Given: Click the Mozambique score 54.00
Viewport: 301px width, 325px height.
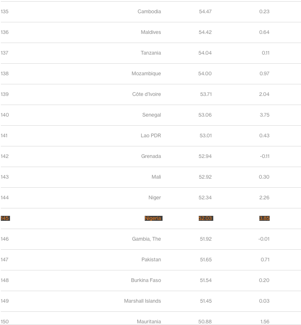Looking at the screenshot, I should (205, 74).
